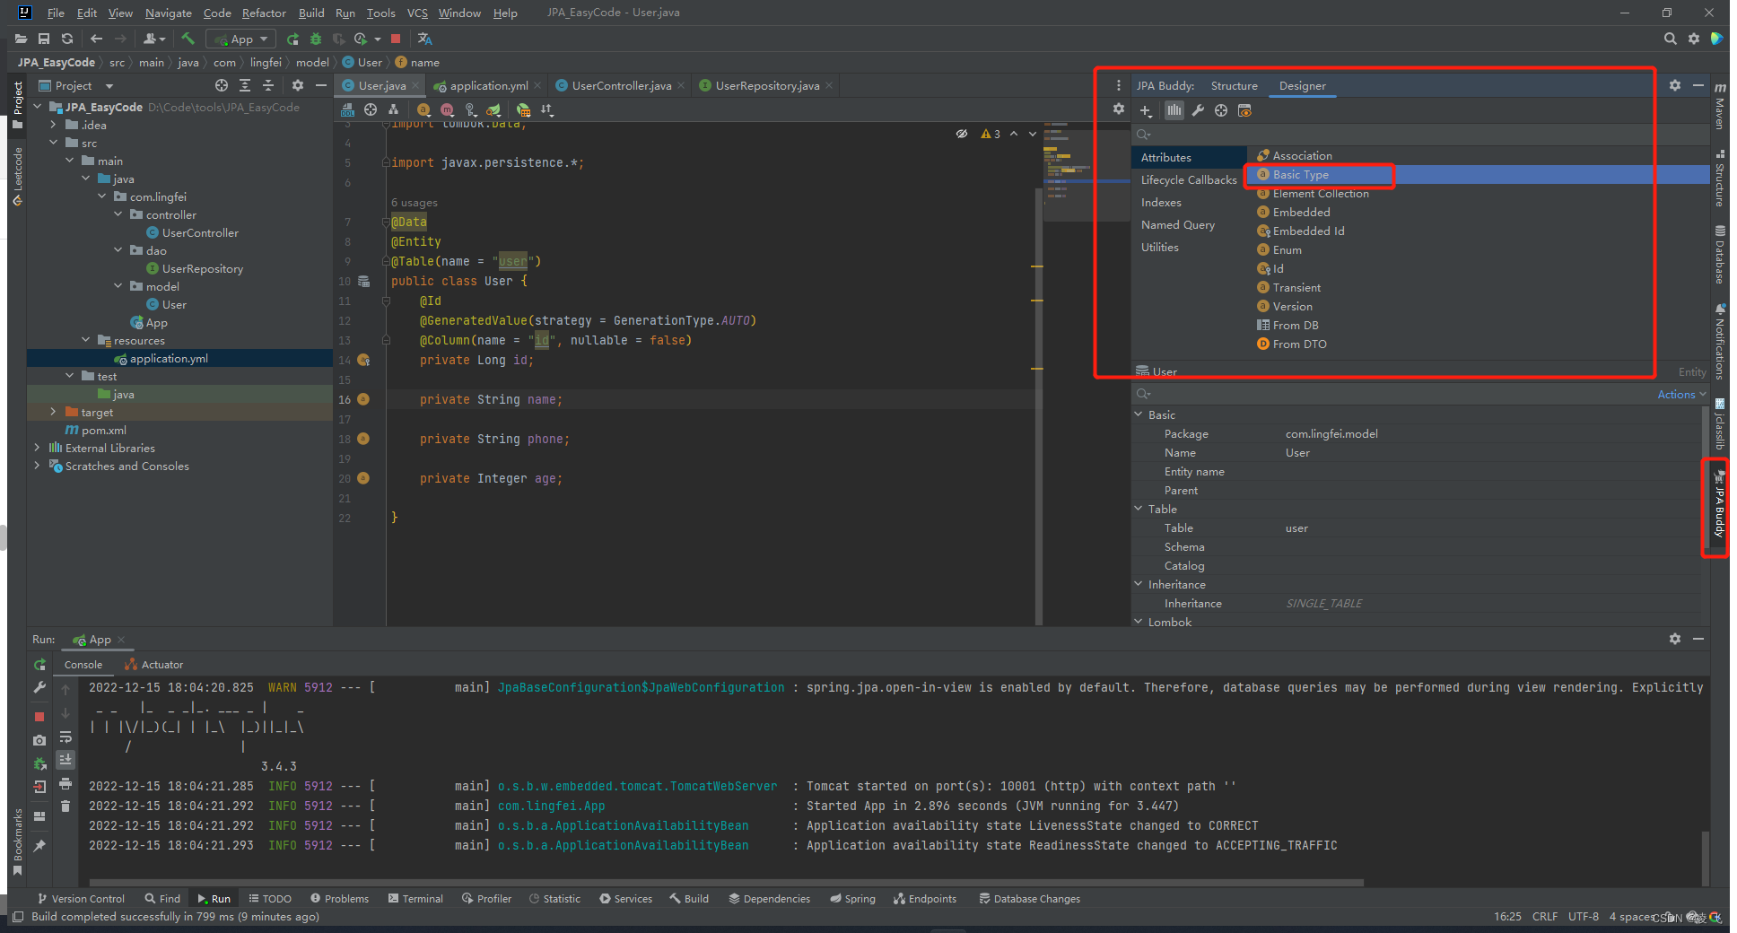
Task: Toggle the Maven side stripe button
Action: point(1719,106)
